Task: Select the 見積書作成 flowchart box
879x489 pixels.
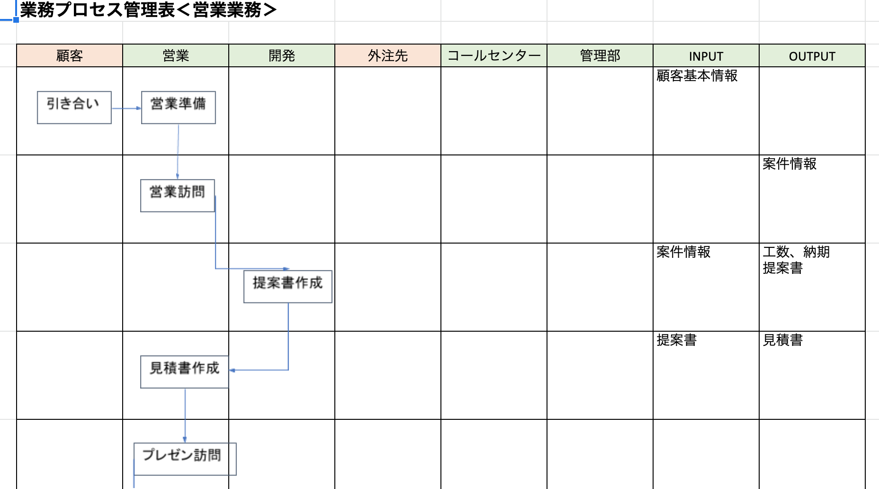Action: pyautogui.click(x=185, y=372)
